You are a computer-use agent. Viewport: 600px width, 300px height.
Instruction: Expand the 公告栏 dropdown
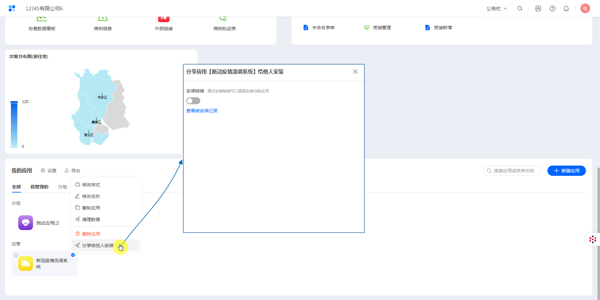pos(496,9)
